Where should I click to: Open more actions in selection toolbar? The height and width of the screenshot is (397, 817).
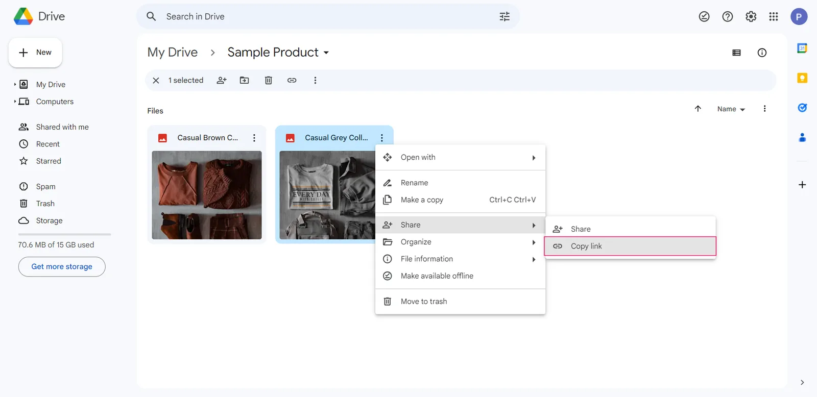315,81
